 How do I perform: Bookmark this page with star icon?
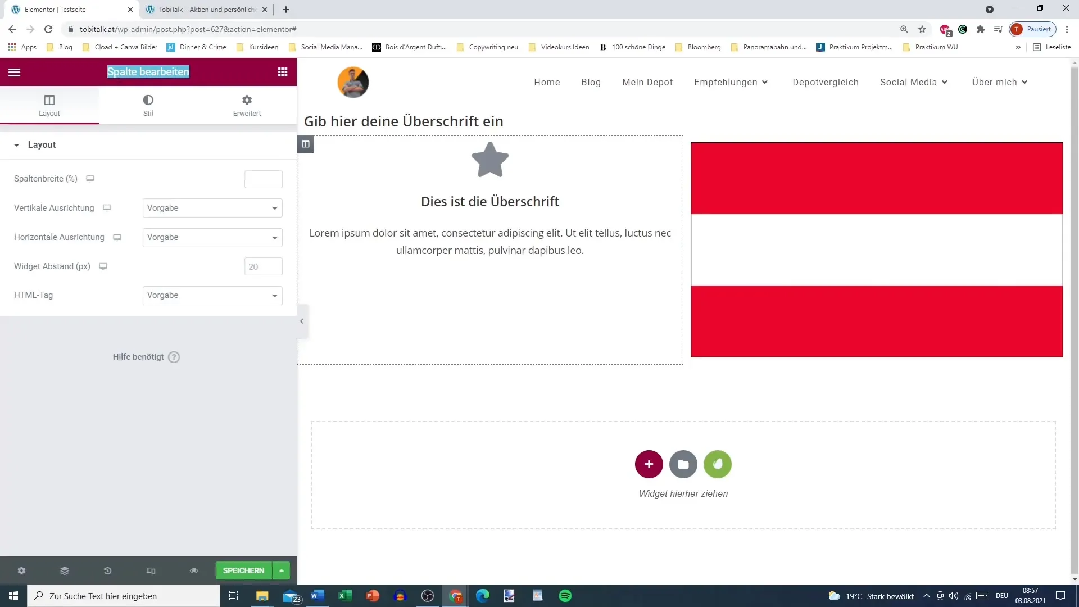point(922,29)
